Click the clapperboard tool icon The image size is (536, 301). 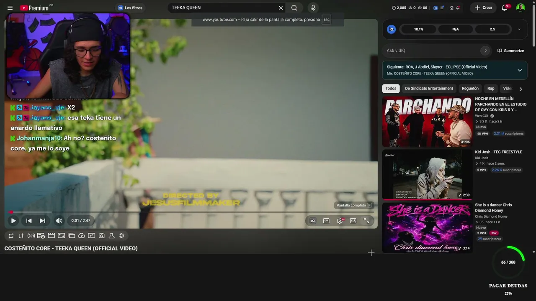tap(51, 236)
